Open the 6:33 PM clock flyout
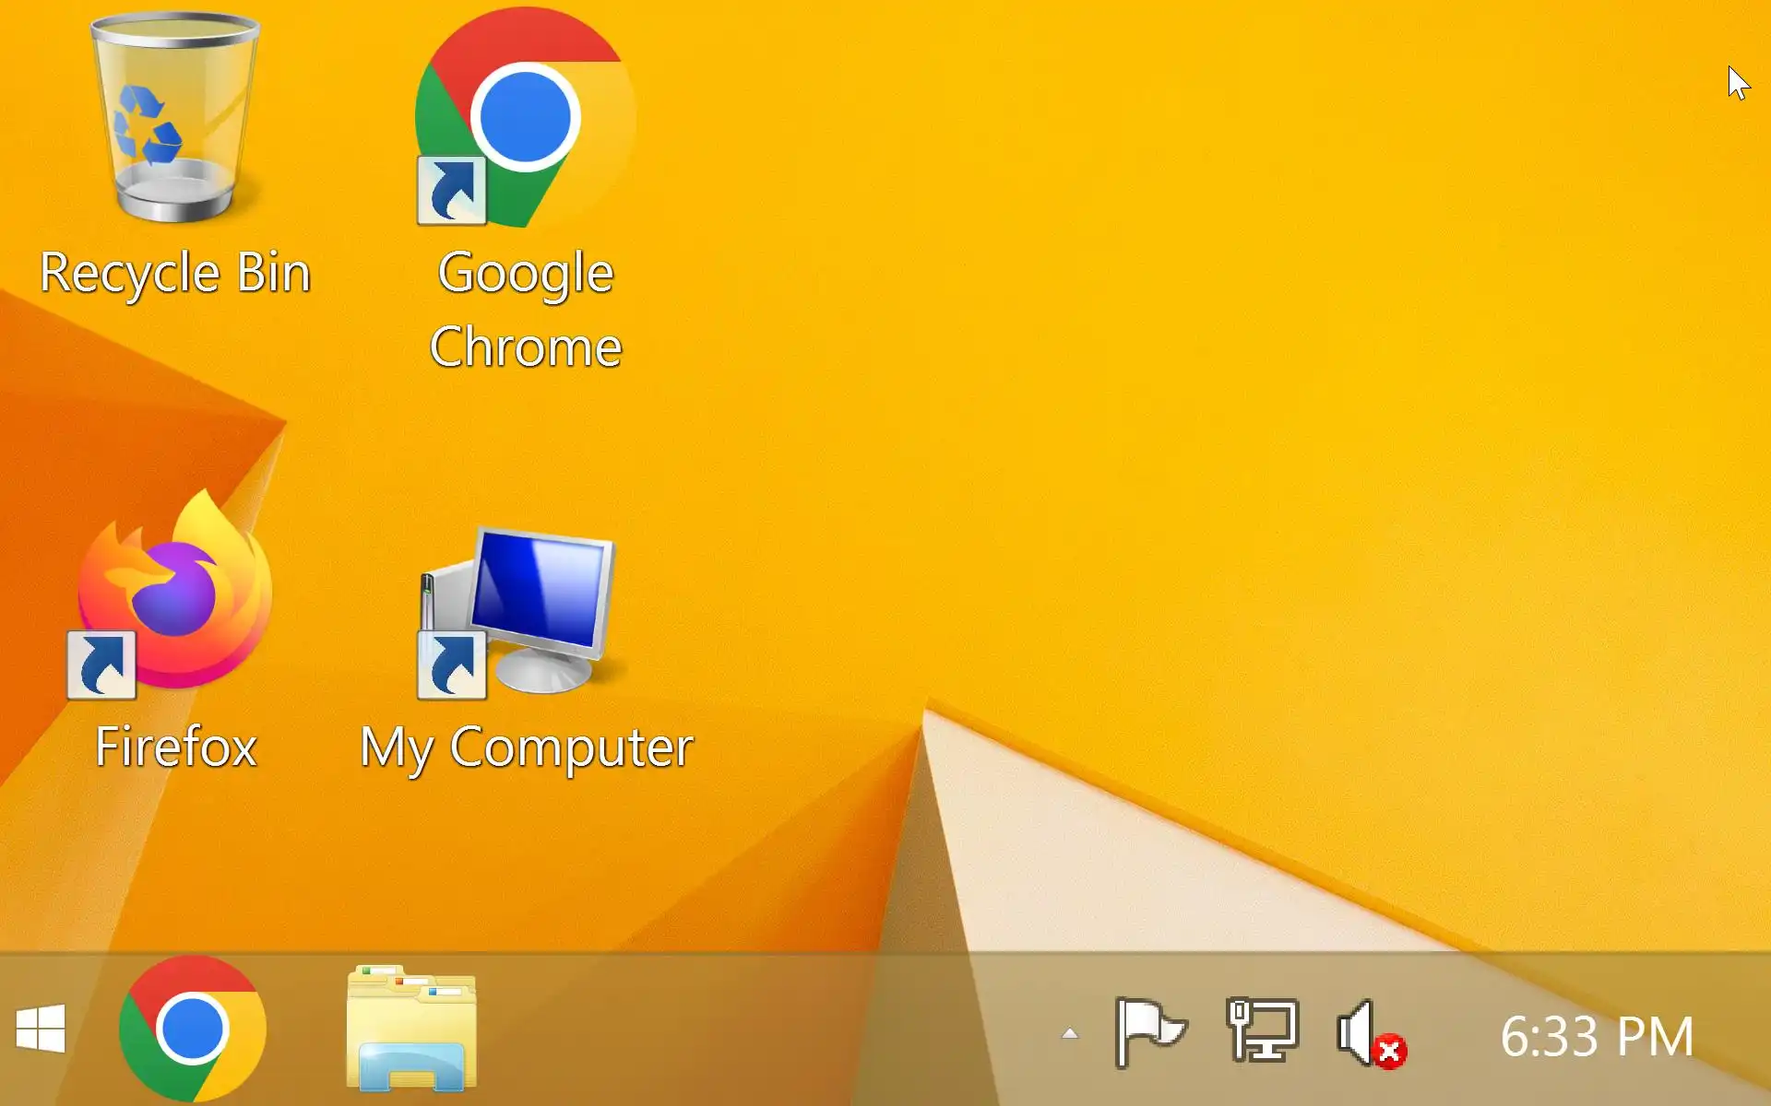This screenshot has width=1771, height=1106. click(x=1597, y=1036)
